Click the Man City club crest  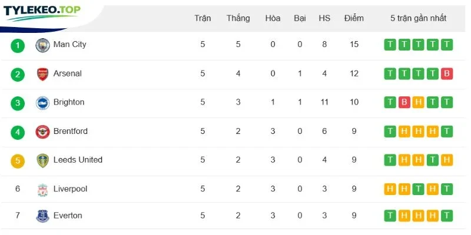(42, 45)
